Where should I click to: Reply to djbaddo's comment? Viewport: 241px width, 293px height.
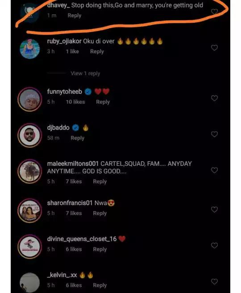(78, 138)
